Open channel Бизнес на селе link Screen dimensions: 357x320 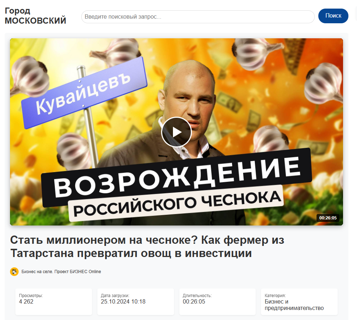tap(61, 272)
